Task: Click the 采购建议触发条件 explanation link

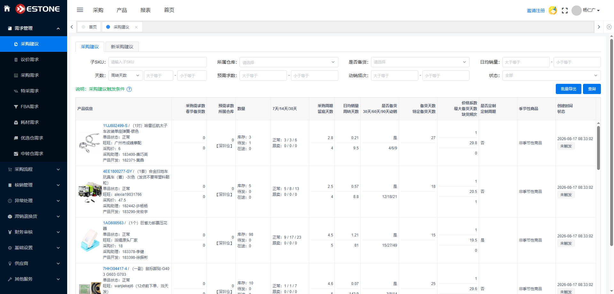Action: pyautogui.click(x=107, y=89)
